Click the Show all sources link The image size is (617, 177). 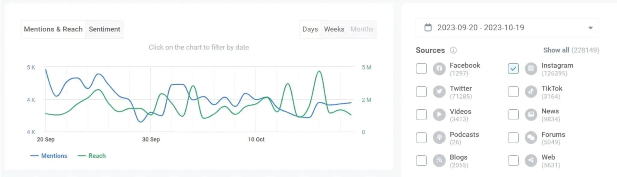pyautogui.click(x=556, y=50)
